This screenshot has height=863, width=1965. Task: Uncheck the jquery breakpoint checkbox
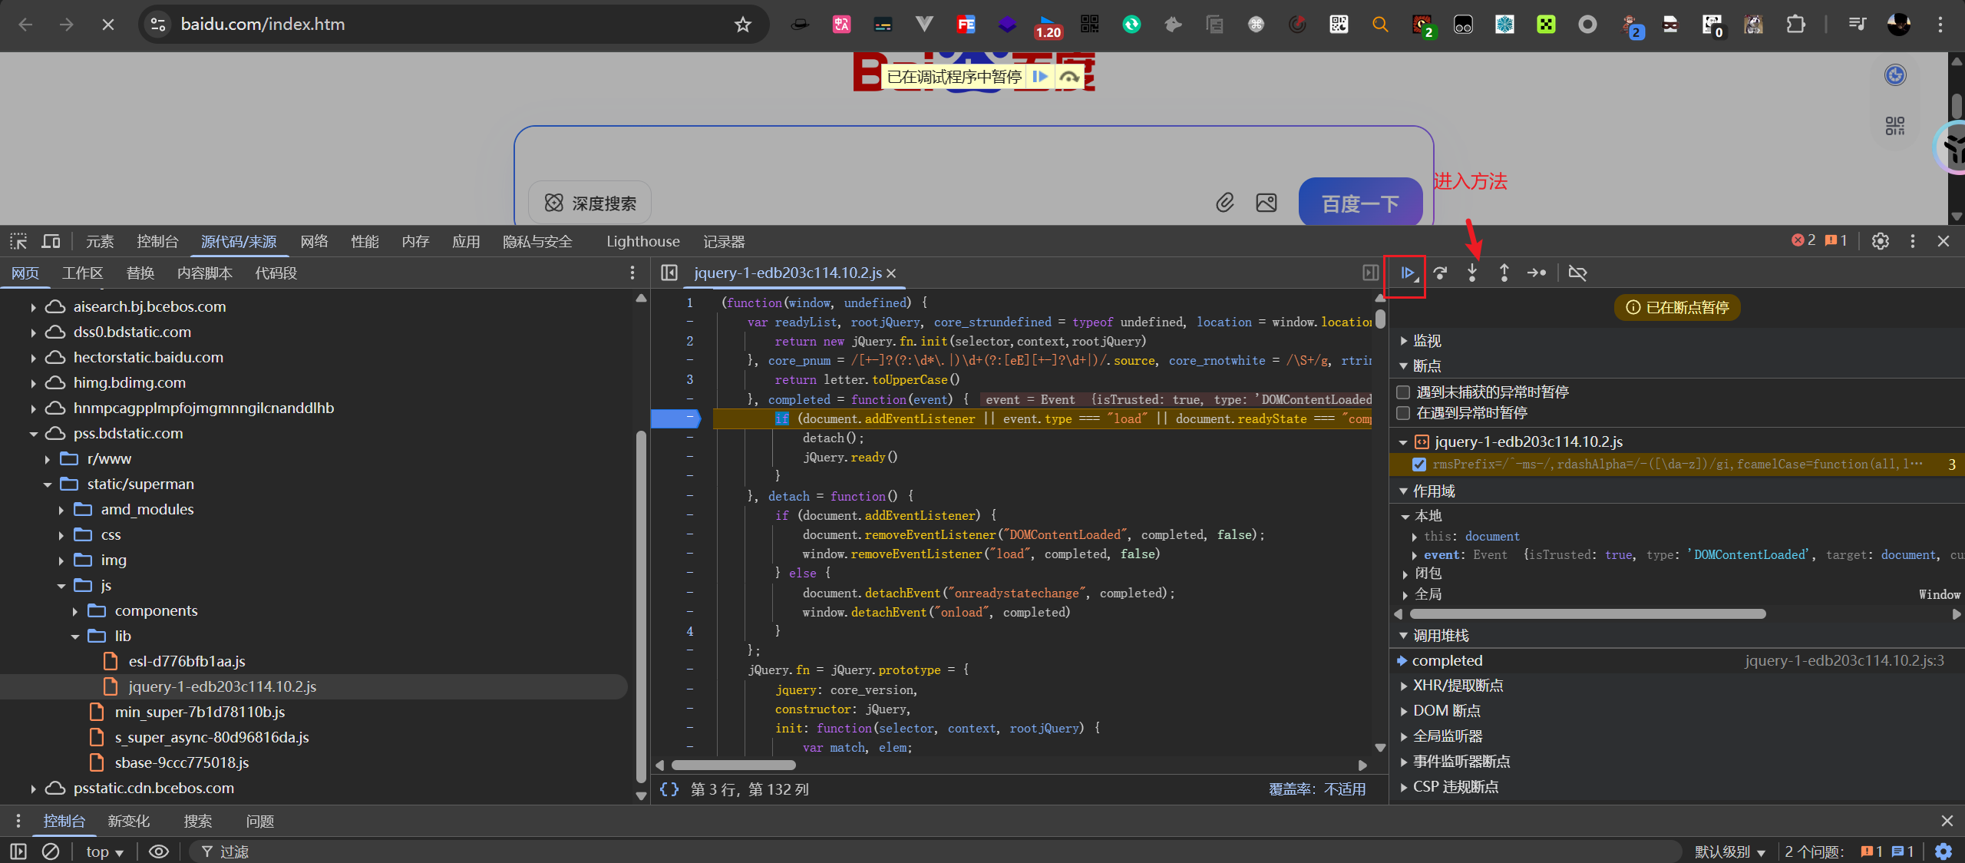[1419, 464]
